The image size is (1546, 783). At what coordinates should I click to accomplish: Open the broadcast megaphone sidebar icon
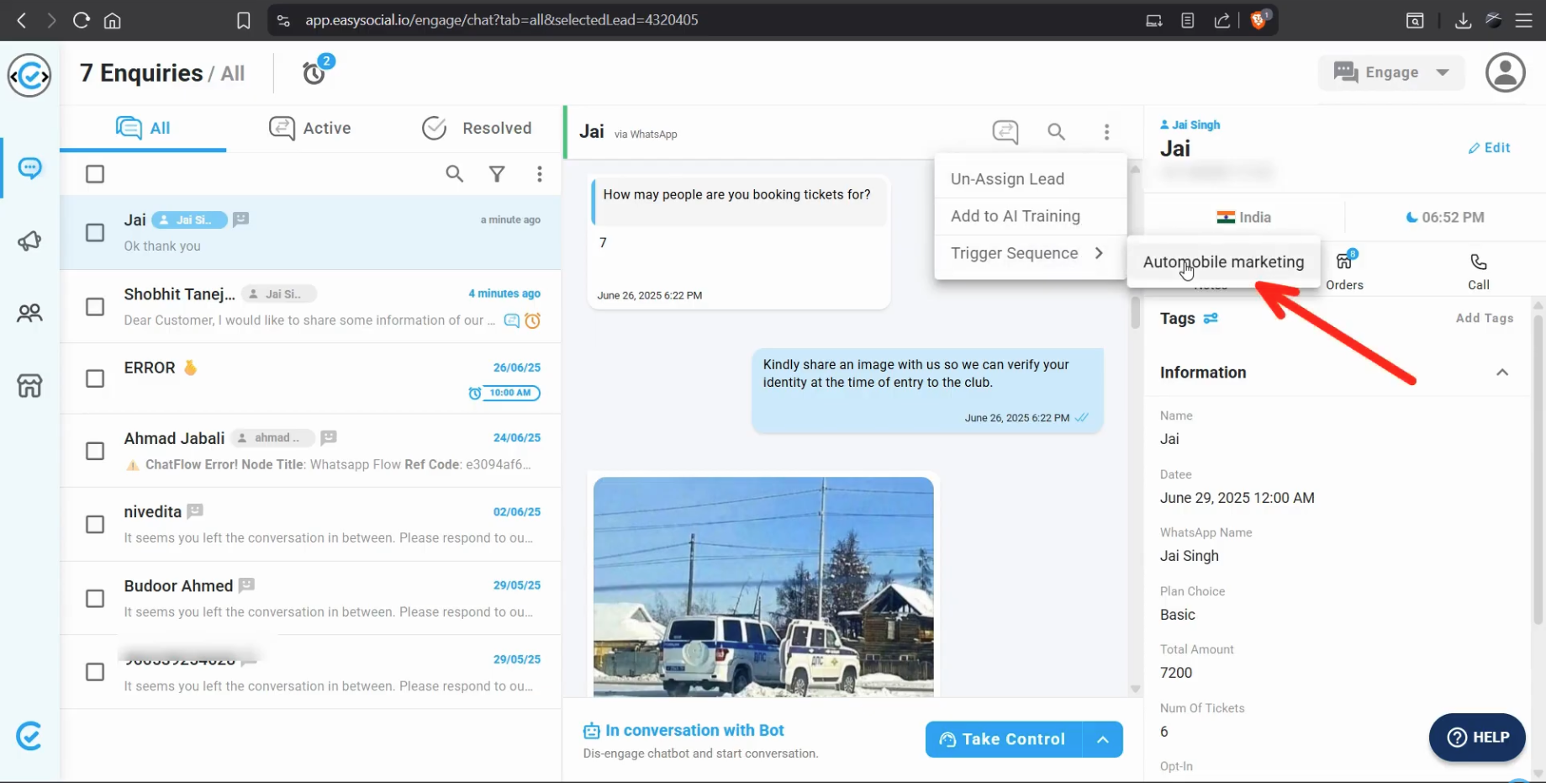click(29, 241)
